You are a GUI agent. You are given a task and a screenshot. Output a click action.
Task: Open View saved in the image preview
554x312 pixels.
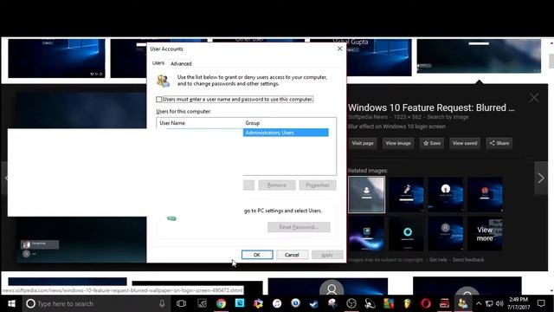click(465, 143)
